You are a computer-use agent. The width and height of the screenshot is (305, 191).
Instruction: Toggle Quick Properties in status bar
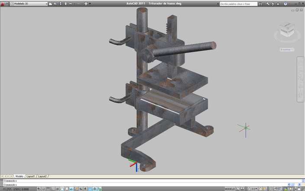pyautogui.click(x=95, y=189)
